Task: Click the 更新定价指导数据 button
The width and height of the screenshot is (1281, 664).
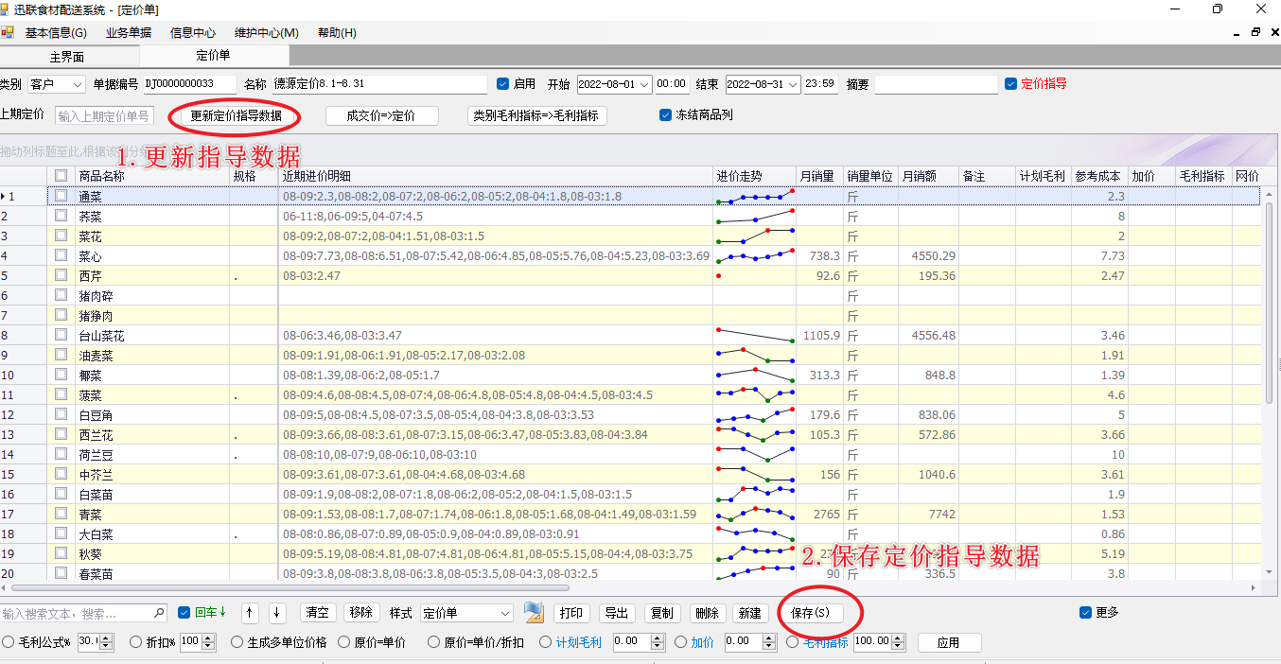Action: tap(237, 116)
